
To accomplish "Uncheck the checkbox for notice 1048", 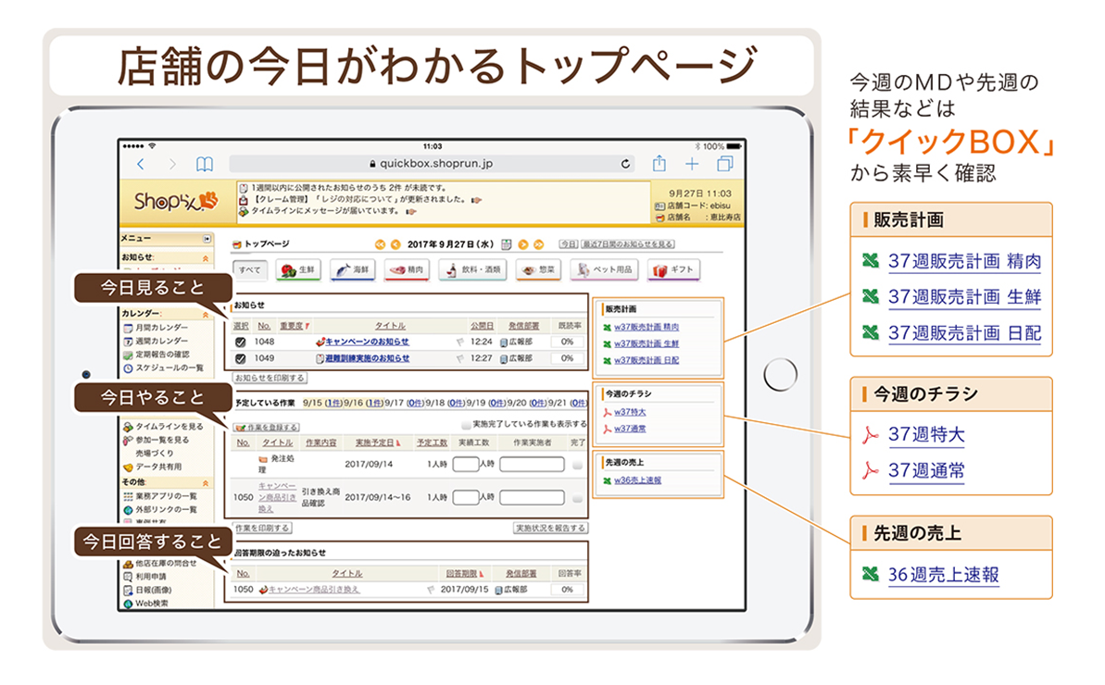I will [x=240, y=342].
